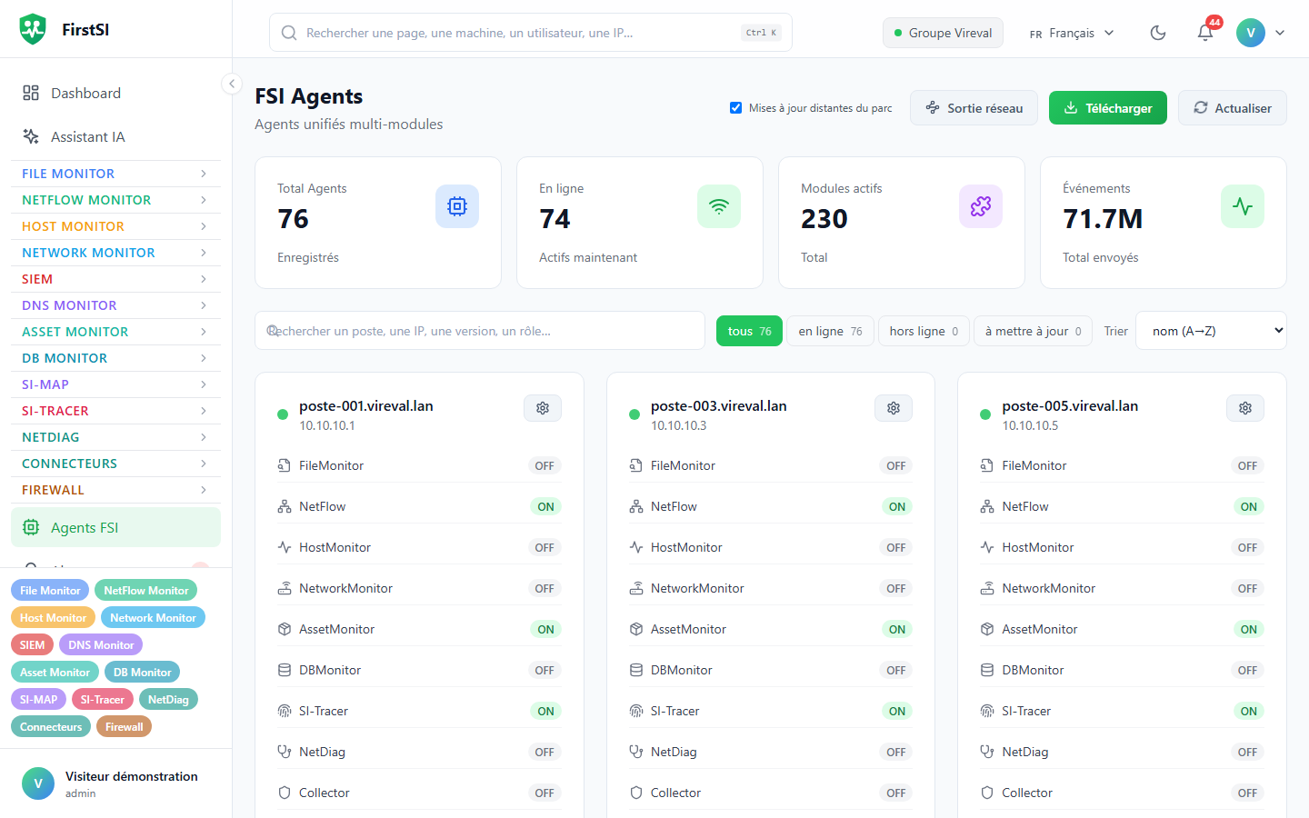Viewport: 1309px width, 818px height.
Task: Click the Actualiser button
Action: pos(1233,107)
